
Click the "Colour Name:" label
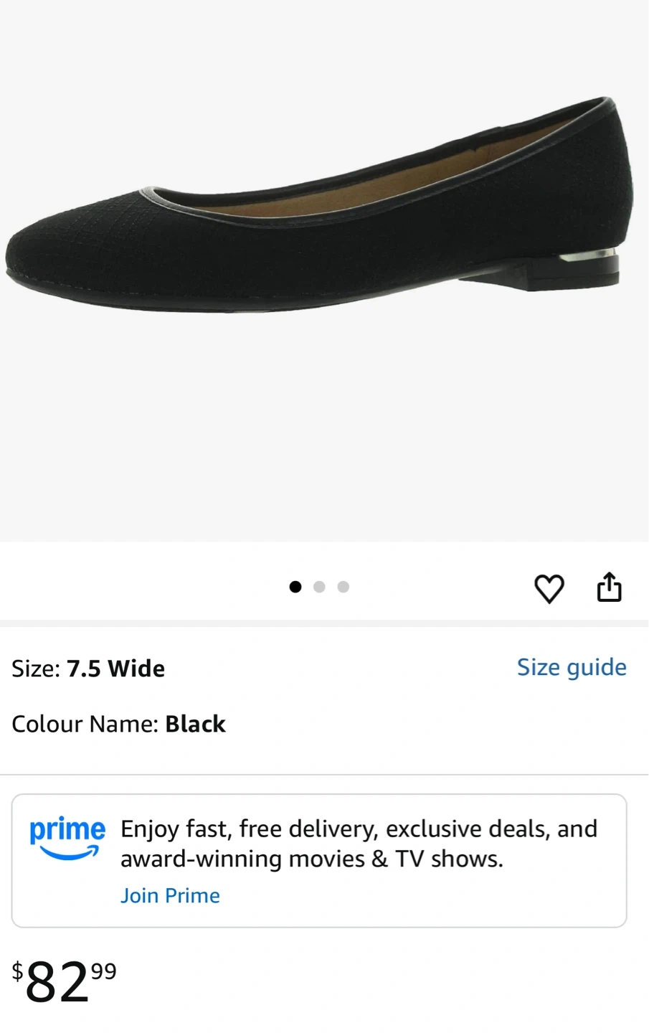click(x=85, y=724)
